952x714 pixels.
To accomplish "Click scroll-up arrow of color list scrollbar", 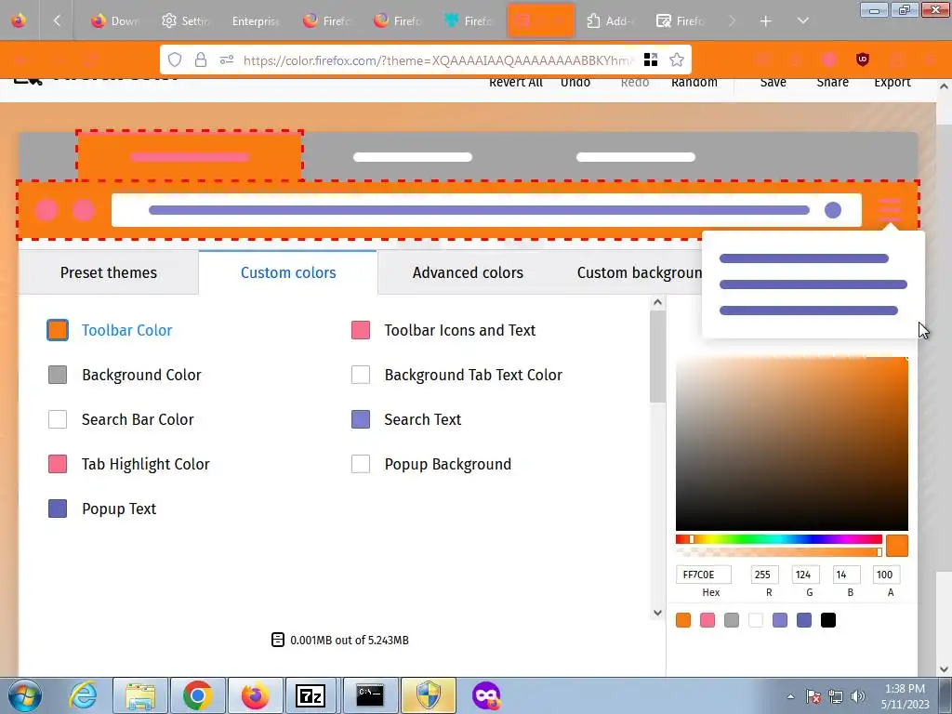I will pos(657,302).
